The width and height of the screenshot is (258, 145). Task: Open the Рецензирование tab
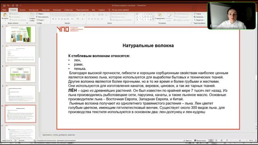point(82,10)
